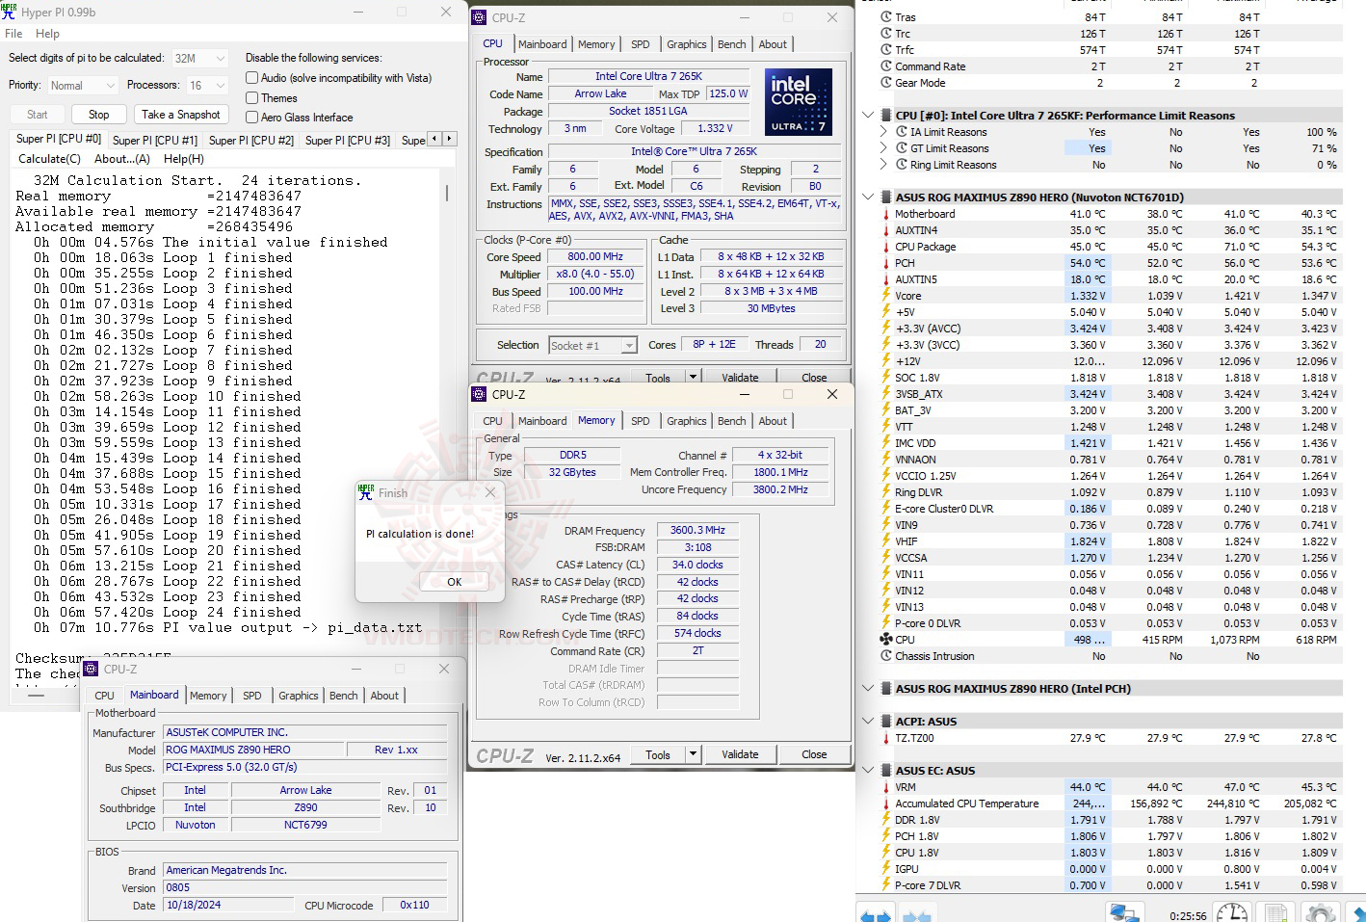Click the voltage bolt icon beside +12V
Viewport: 1366px width, 922px height.
[886, 361]
